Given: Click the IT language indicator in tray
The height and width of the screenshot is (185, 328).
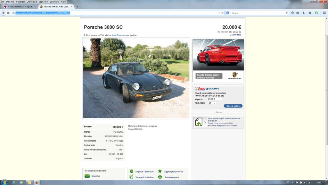Looking at the screenshot, I should [x=288, y=182].
